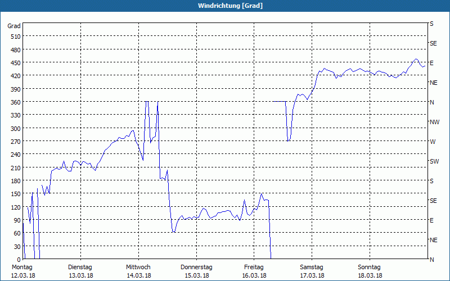Image resolution: width=450 pixels, height=281 pixels.
Task: Click the 'Donnerstag' day label
Action: click(x=196, y=268)
